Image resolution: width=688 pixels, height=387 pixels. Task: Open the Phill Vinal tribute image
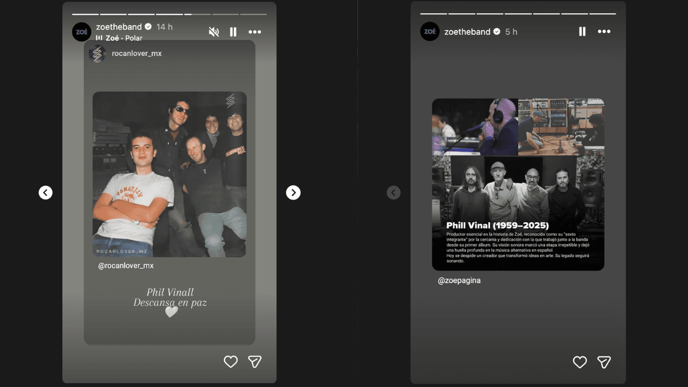518,184
